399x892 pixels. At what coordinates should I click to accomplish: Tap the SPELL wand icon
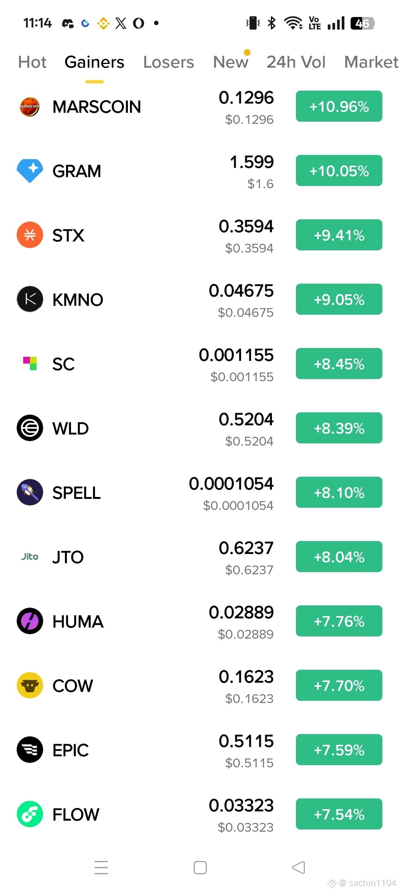tap(30, 492)
